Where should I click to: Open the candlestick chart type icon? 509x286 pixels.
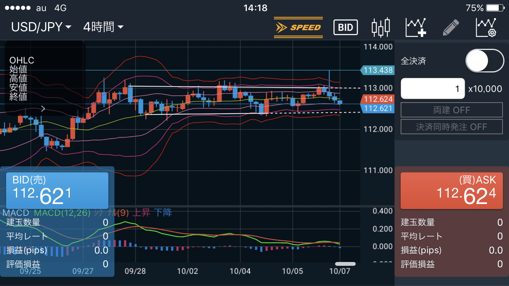pos(381,27)
